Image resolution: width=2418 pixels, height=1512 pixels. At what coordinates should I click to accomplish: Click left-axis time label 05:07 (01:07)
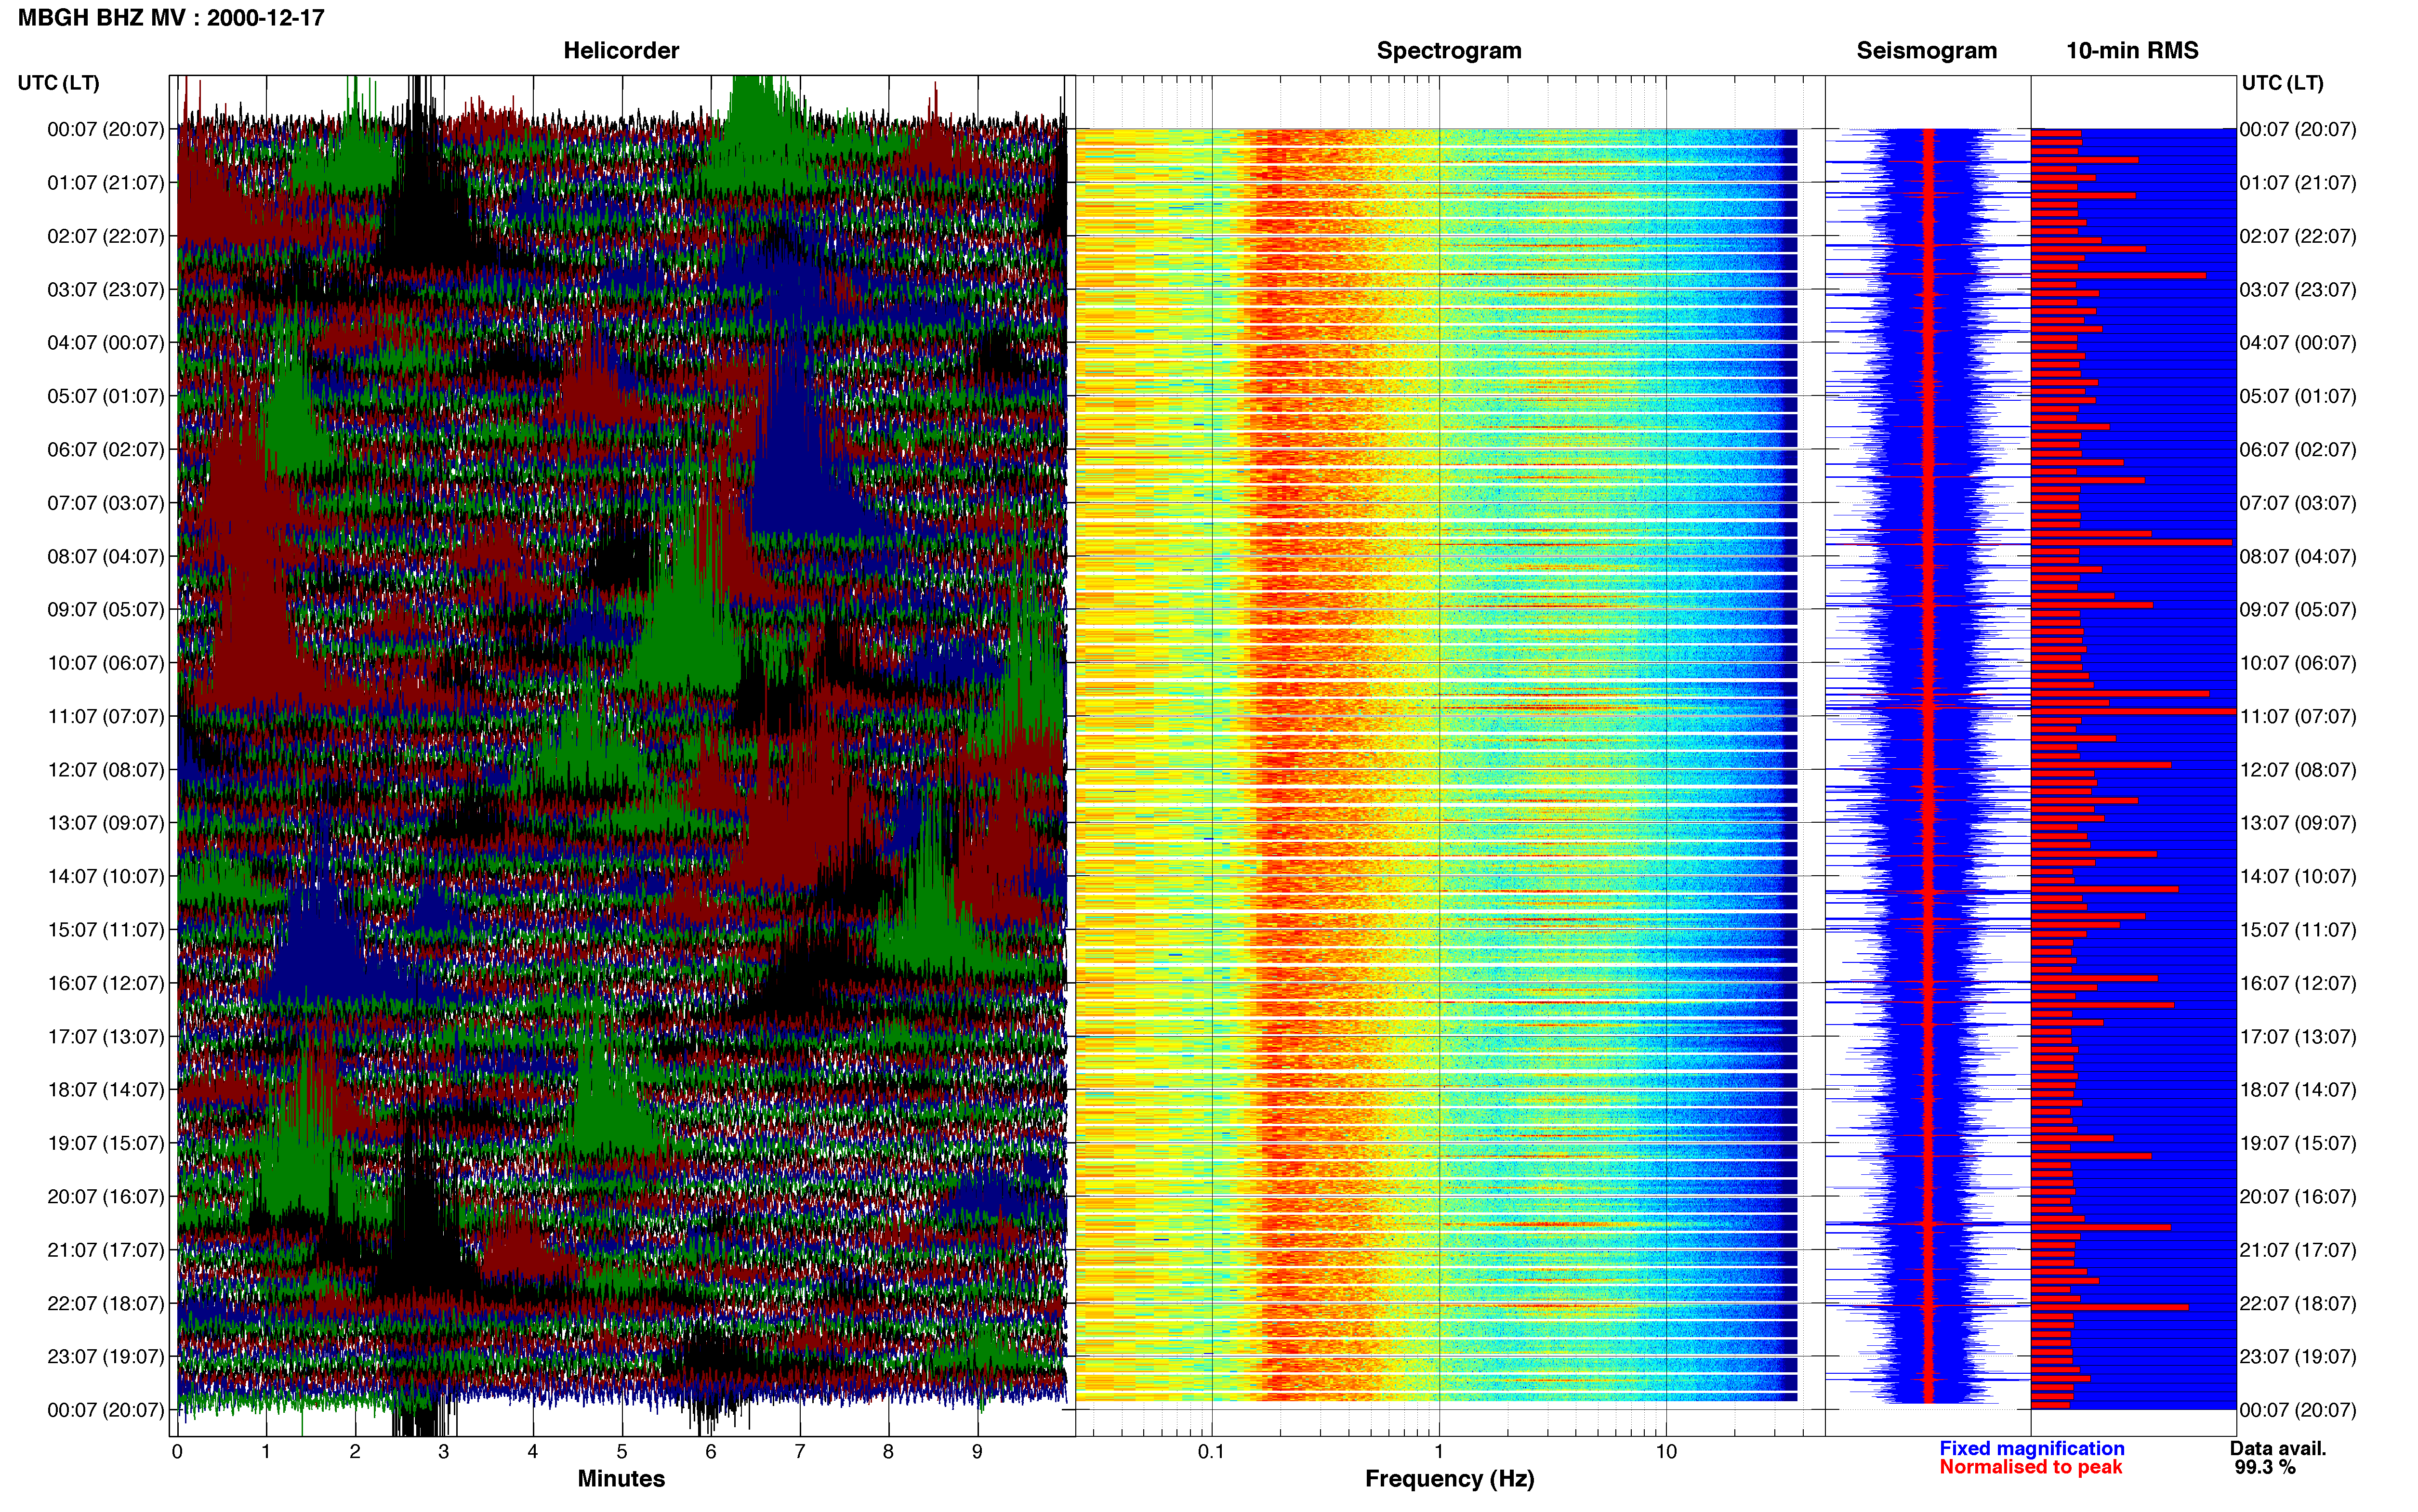[105, 396]
